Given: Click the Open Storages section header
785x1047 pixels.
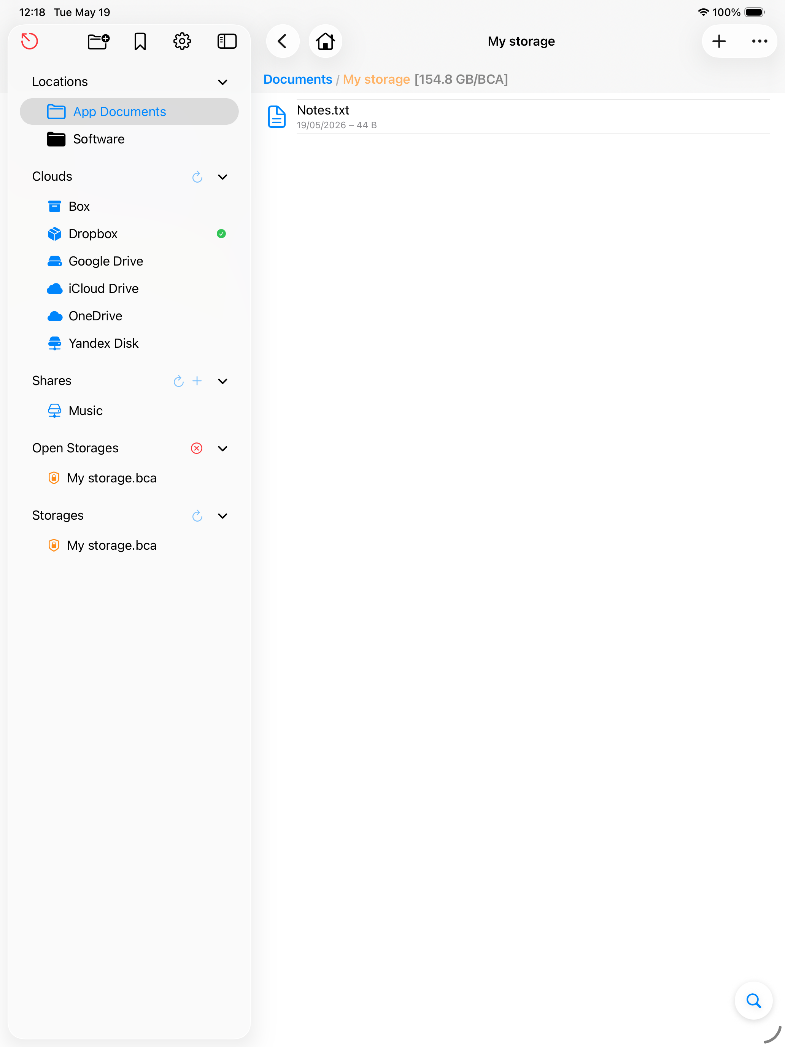Looking at the screenshot, I should tap(75, 448).
